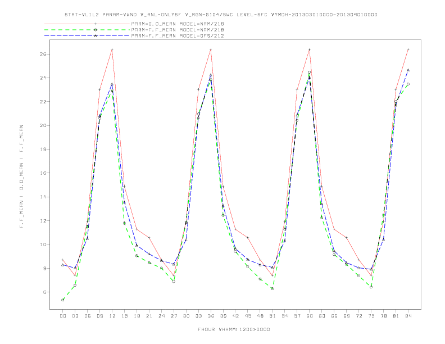This screenshot has width=445, height=344.
Task: Click the x-axis tick label 36
Action: [211, 316]
